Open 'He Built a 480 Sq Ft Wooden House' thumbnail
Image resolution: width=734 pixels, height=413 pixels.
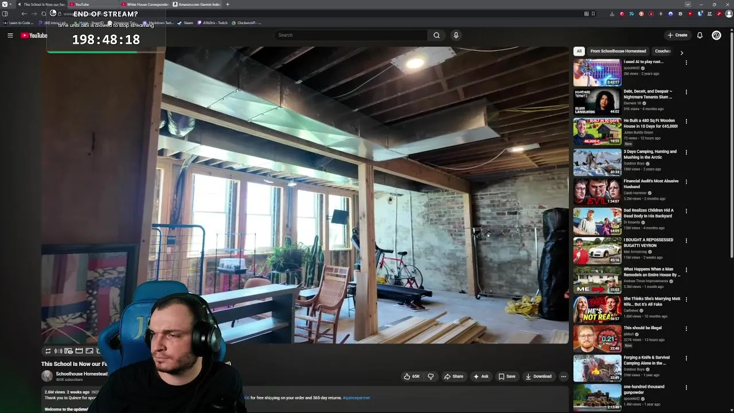coord(598,131)
